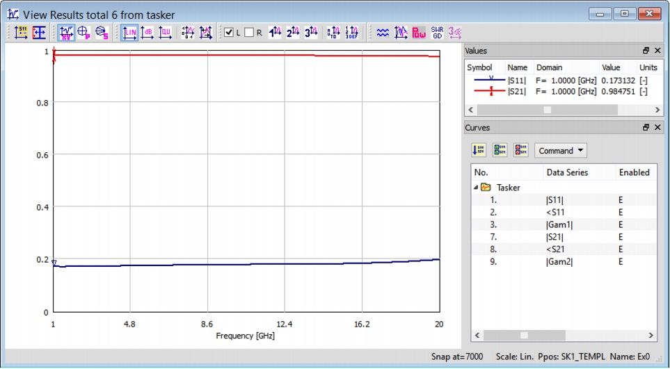Click the horizontal axis range arrows icon

pyautogui.click(x=205, y=33)
